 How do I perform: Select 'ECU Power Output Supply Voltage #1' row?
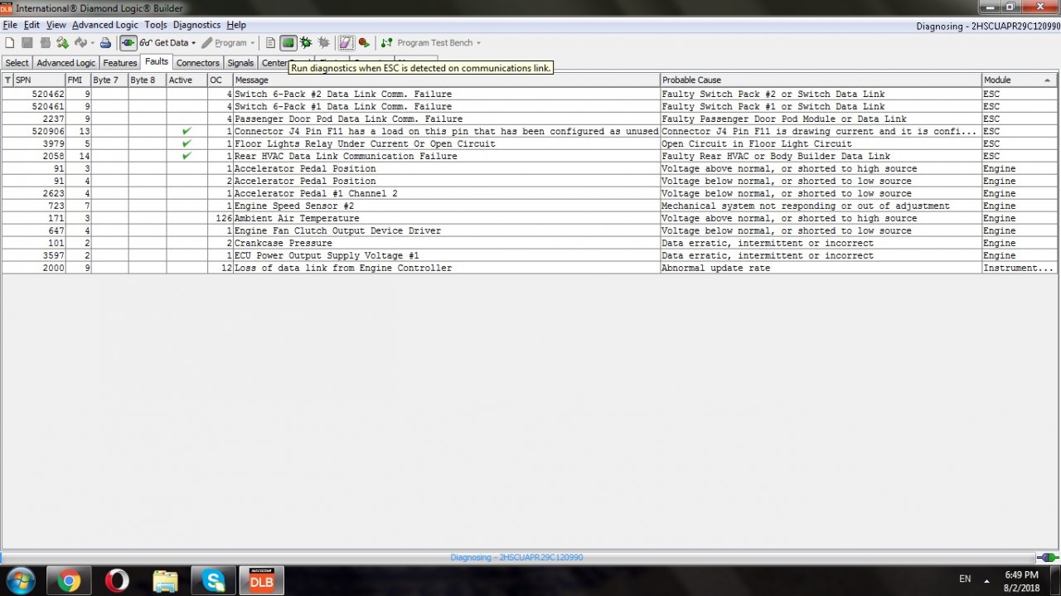point(530,256)
